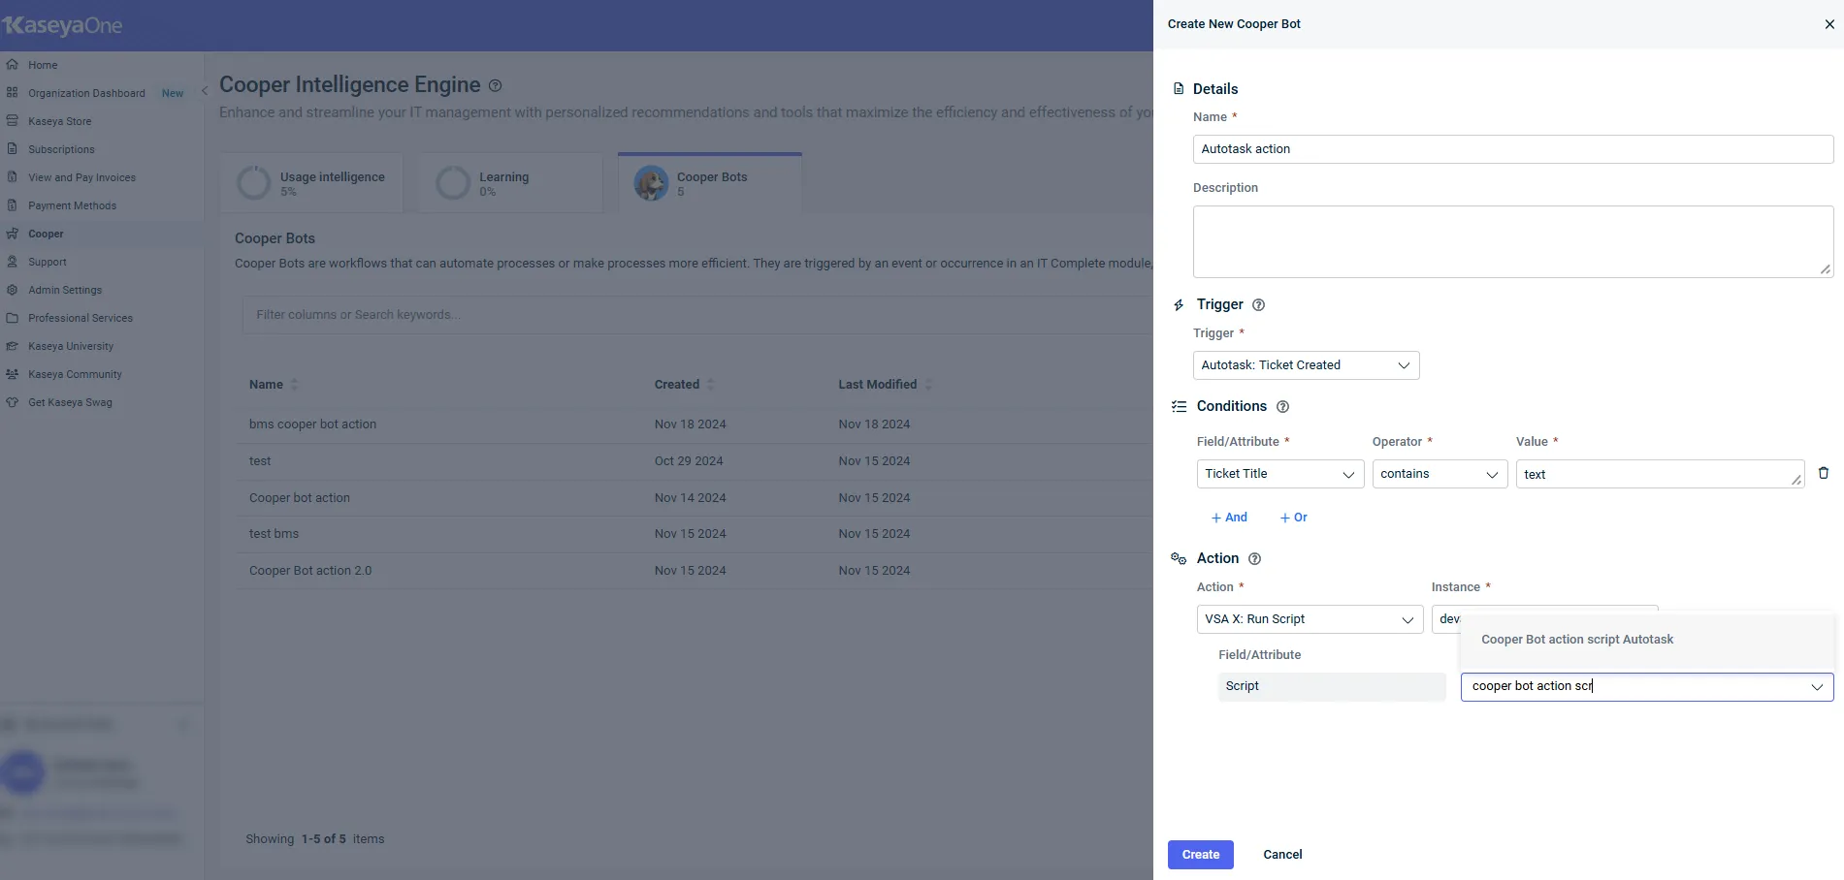This screenshot has width=1844, height=880.
Task: Open the contains operator dropdown
Action: click(1439, 474)
